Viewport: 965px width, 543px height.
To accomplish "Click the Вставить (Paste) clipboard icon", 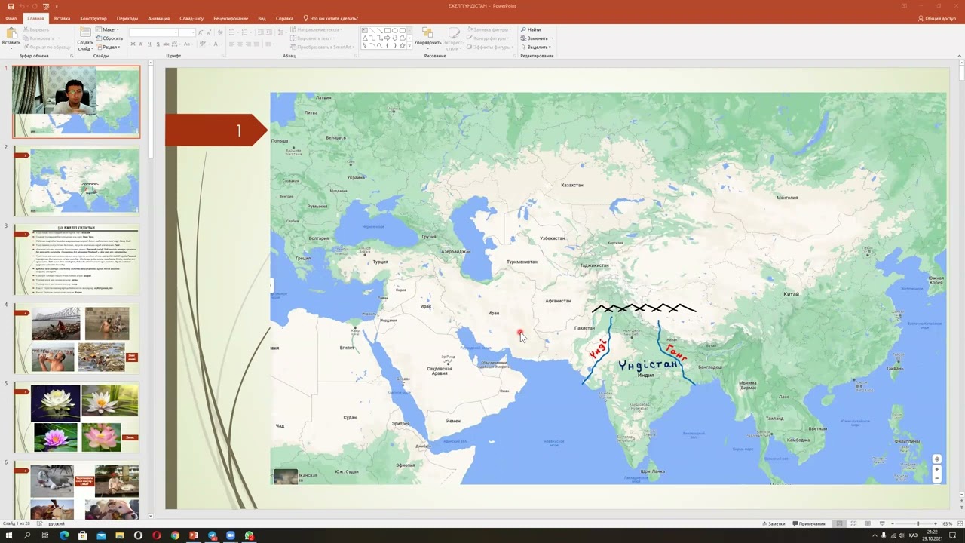I will (11, 34).
